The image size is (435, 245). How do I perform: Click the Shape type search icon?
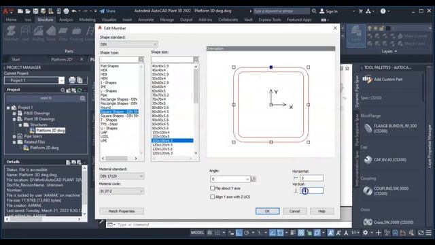(x=141, y=60)
